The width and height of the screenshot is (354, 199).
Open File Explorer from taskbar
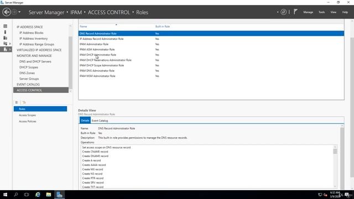click(49, 195)
